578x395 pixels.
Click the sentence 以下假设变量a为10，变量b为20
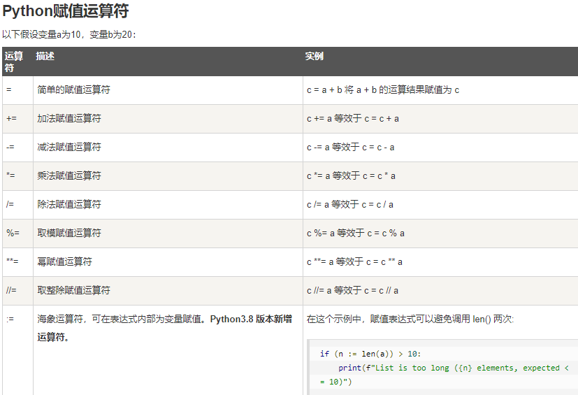[69, 35]
